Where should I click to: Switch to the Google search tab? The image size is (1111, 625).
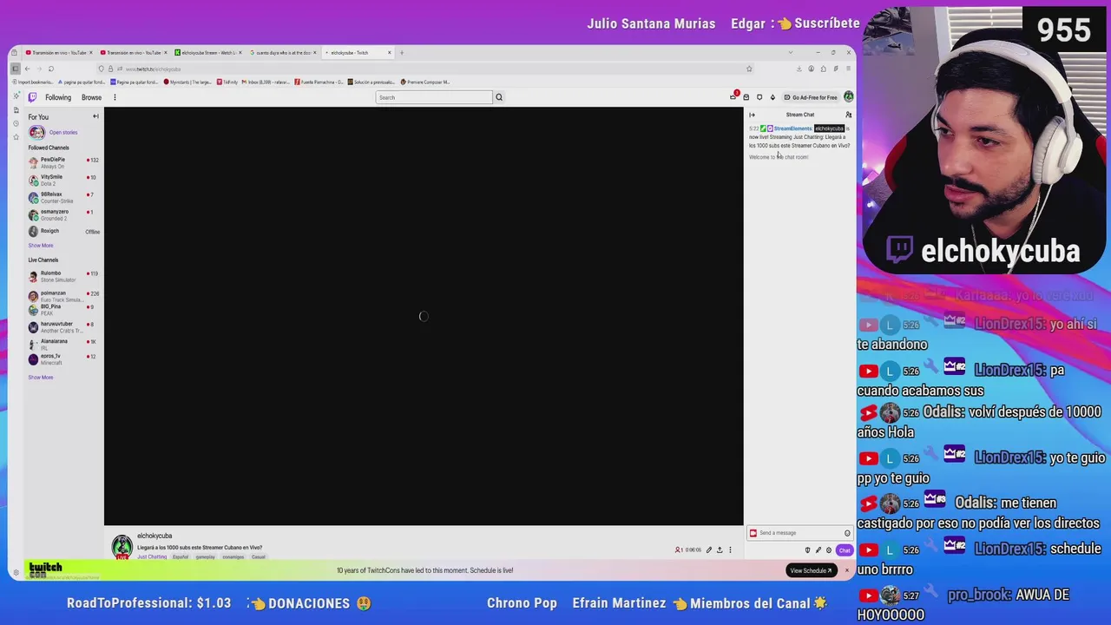[284, 53]
